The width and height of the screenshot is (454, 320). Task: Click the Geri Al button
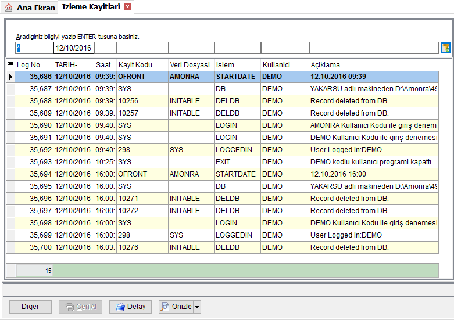pyautogui.click(x=80, y=307)
